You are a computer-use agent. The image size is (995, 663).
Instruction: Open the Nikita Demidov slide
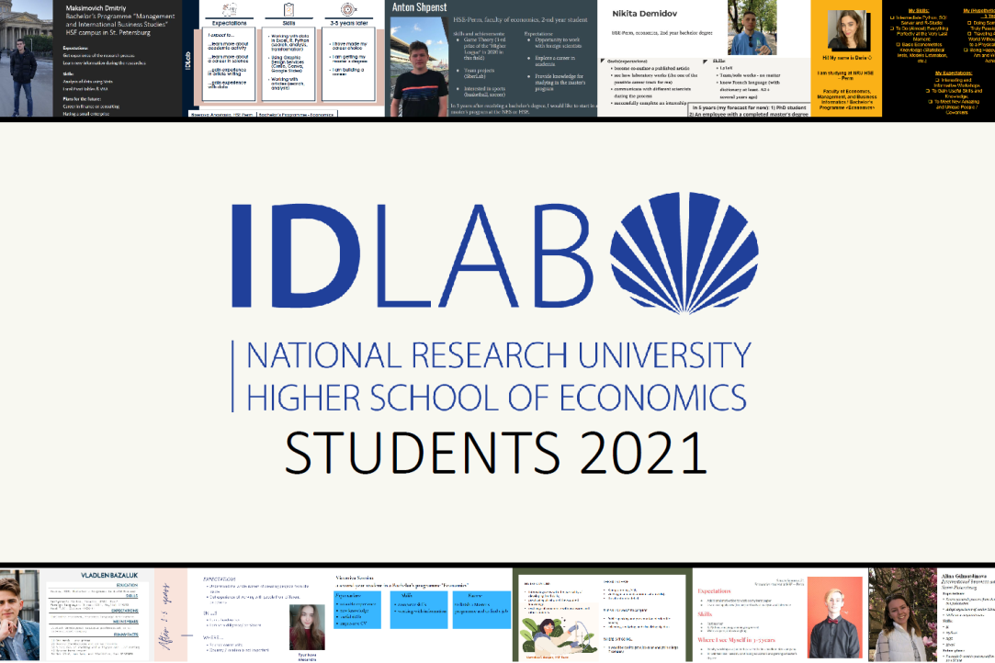(661, 58)
